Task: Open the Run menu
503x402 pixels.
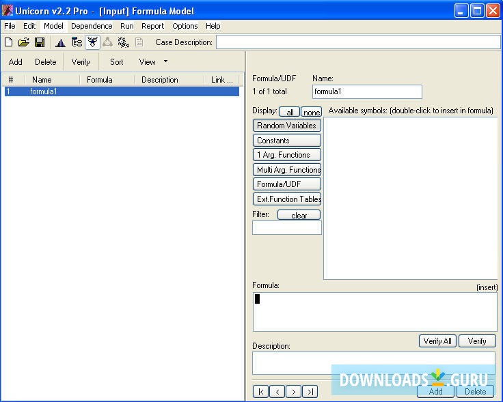Action: 126,26
